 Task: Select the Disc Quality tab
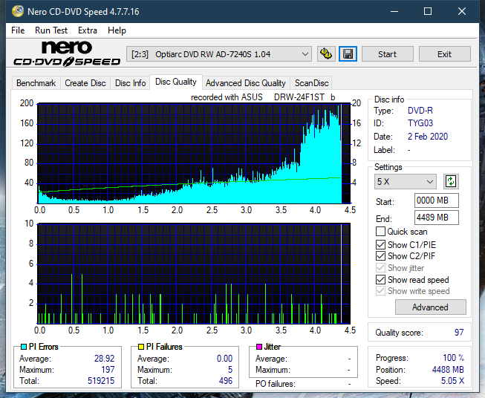176,82
